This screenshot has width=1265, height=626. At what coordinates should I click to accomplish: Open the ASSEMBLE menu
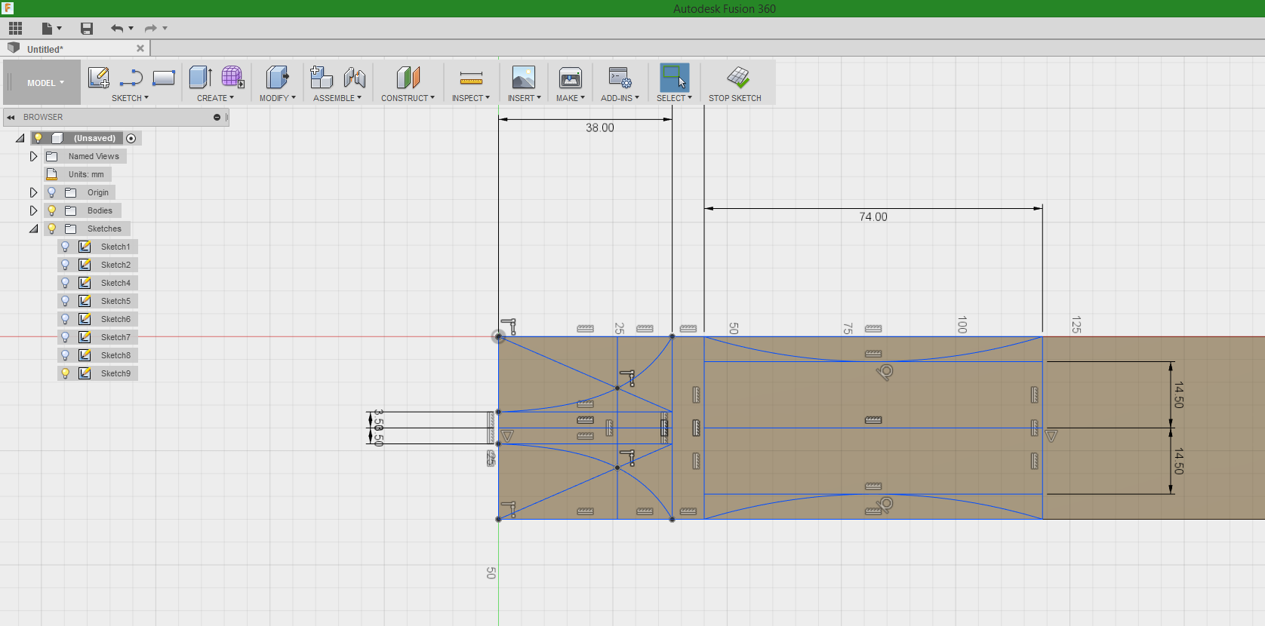coord(337,98)
